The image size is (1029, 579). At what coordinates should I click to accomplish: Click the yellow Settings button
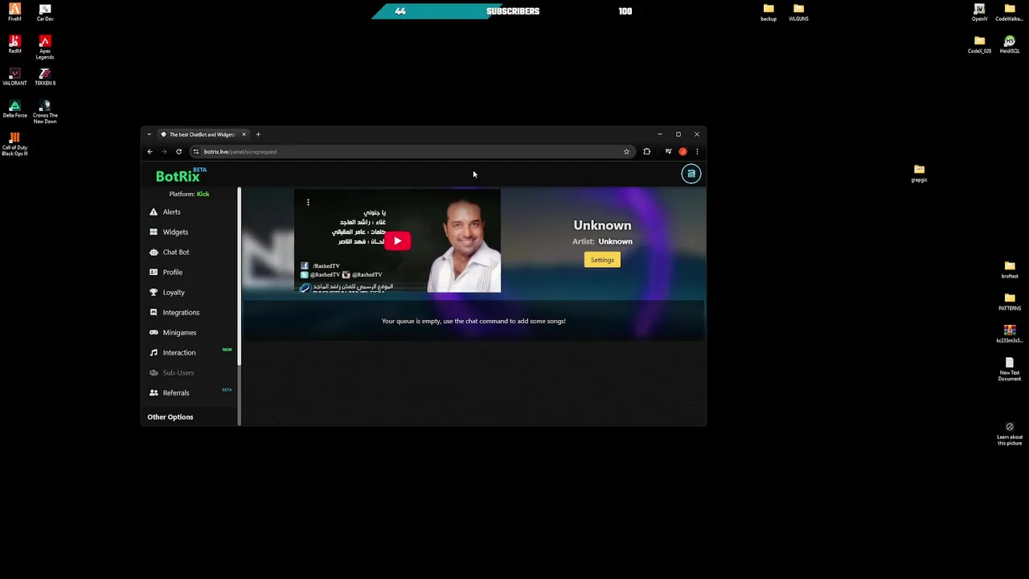[x=602, y=260]
